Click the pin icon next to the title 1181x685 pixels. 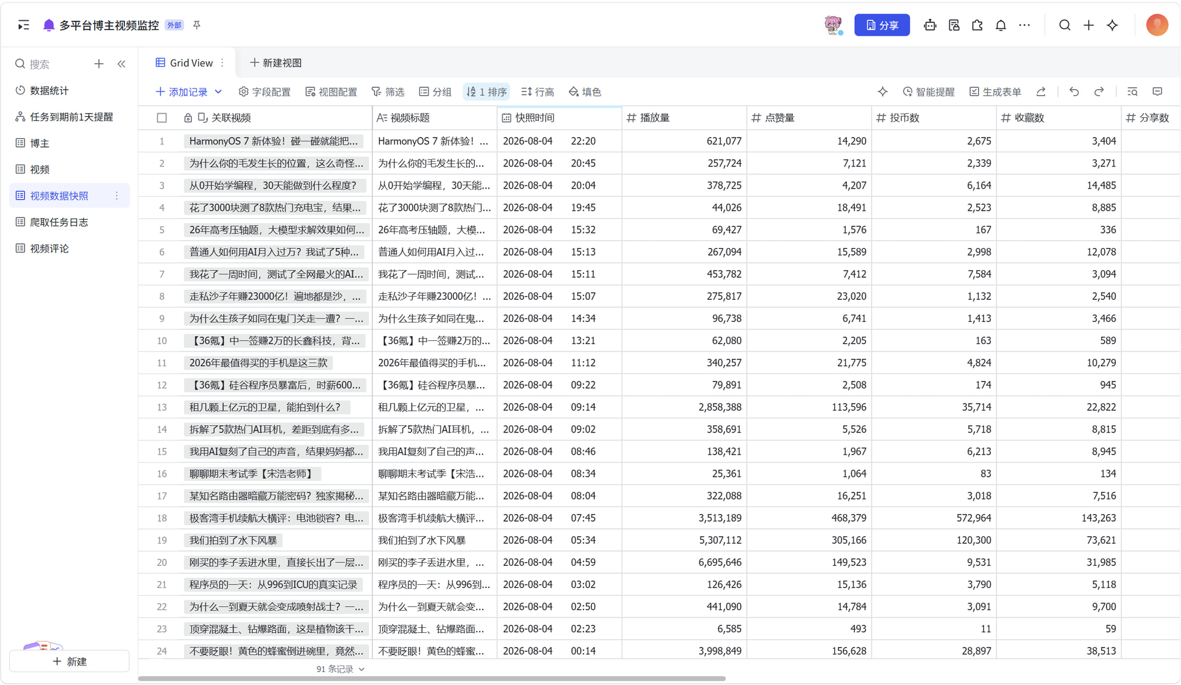click(197, 25)
